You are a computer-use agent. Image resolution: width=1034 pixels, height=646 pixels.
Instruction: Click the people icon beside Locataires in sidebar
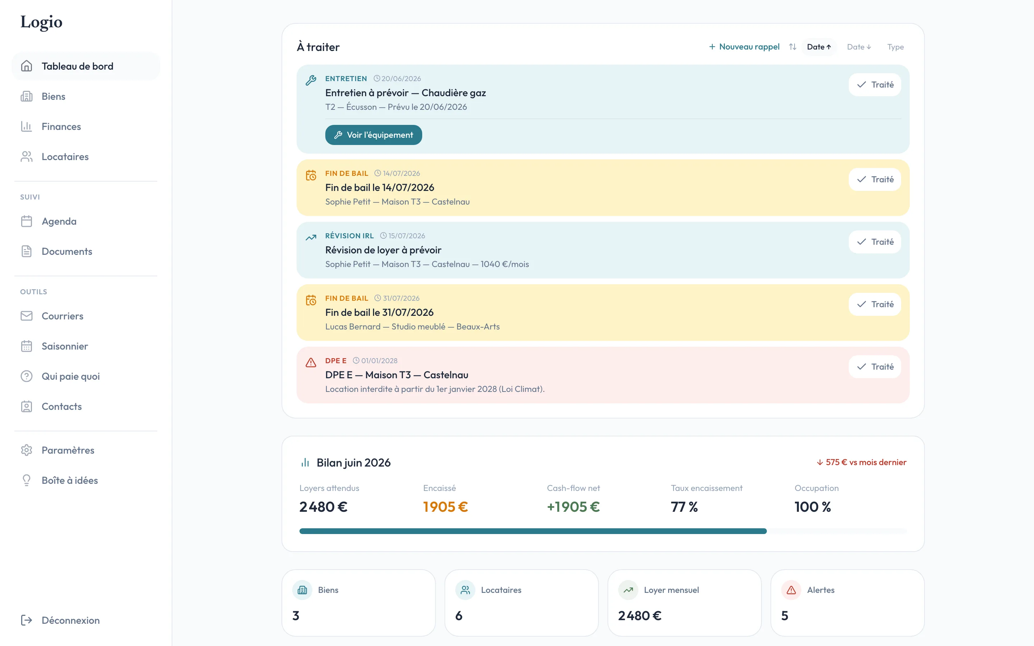[x=27, y=156]
